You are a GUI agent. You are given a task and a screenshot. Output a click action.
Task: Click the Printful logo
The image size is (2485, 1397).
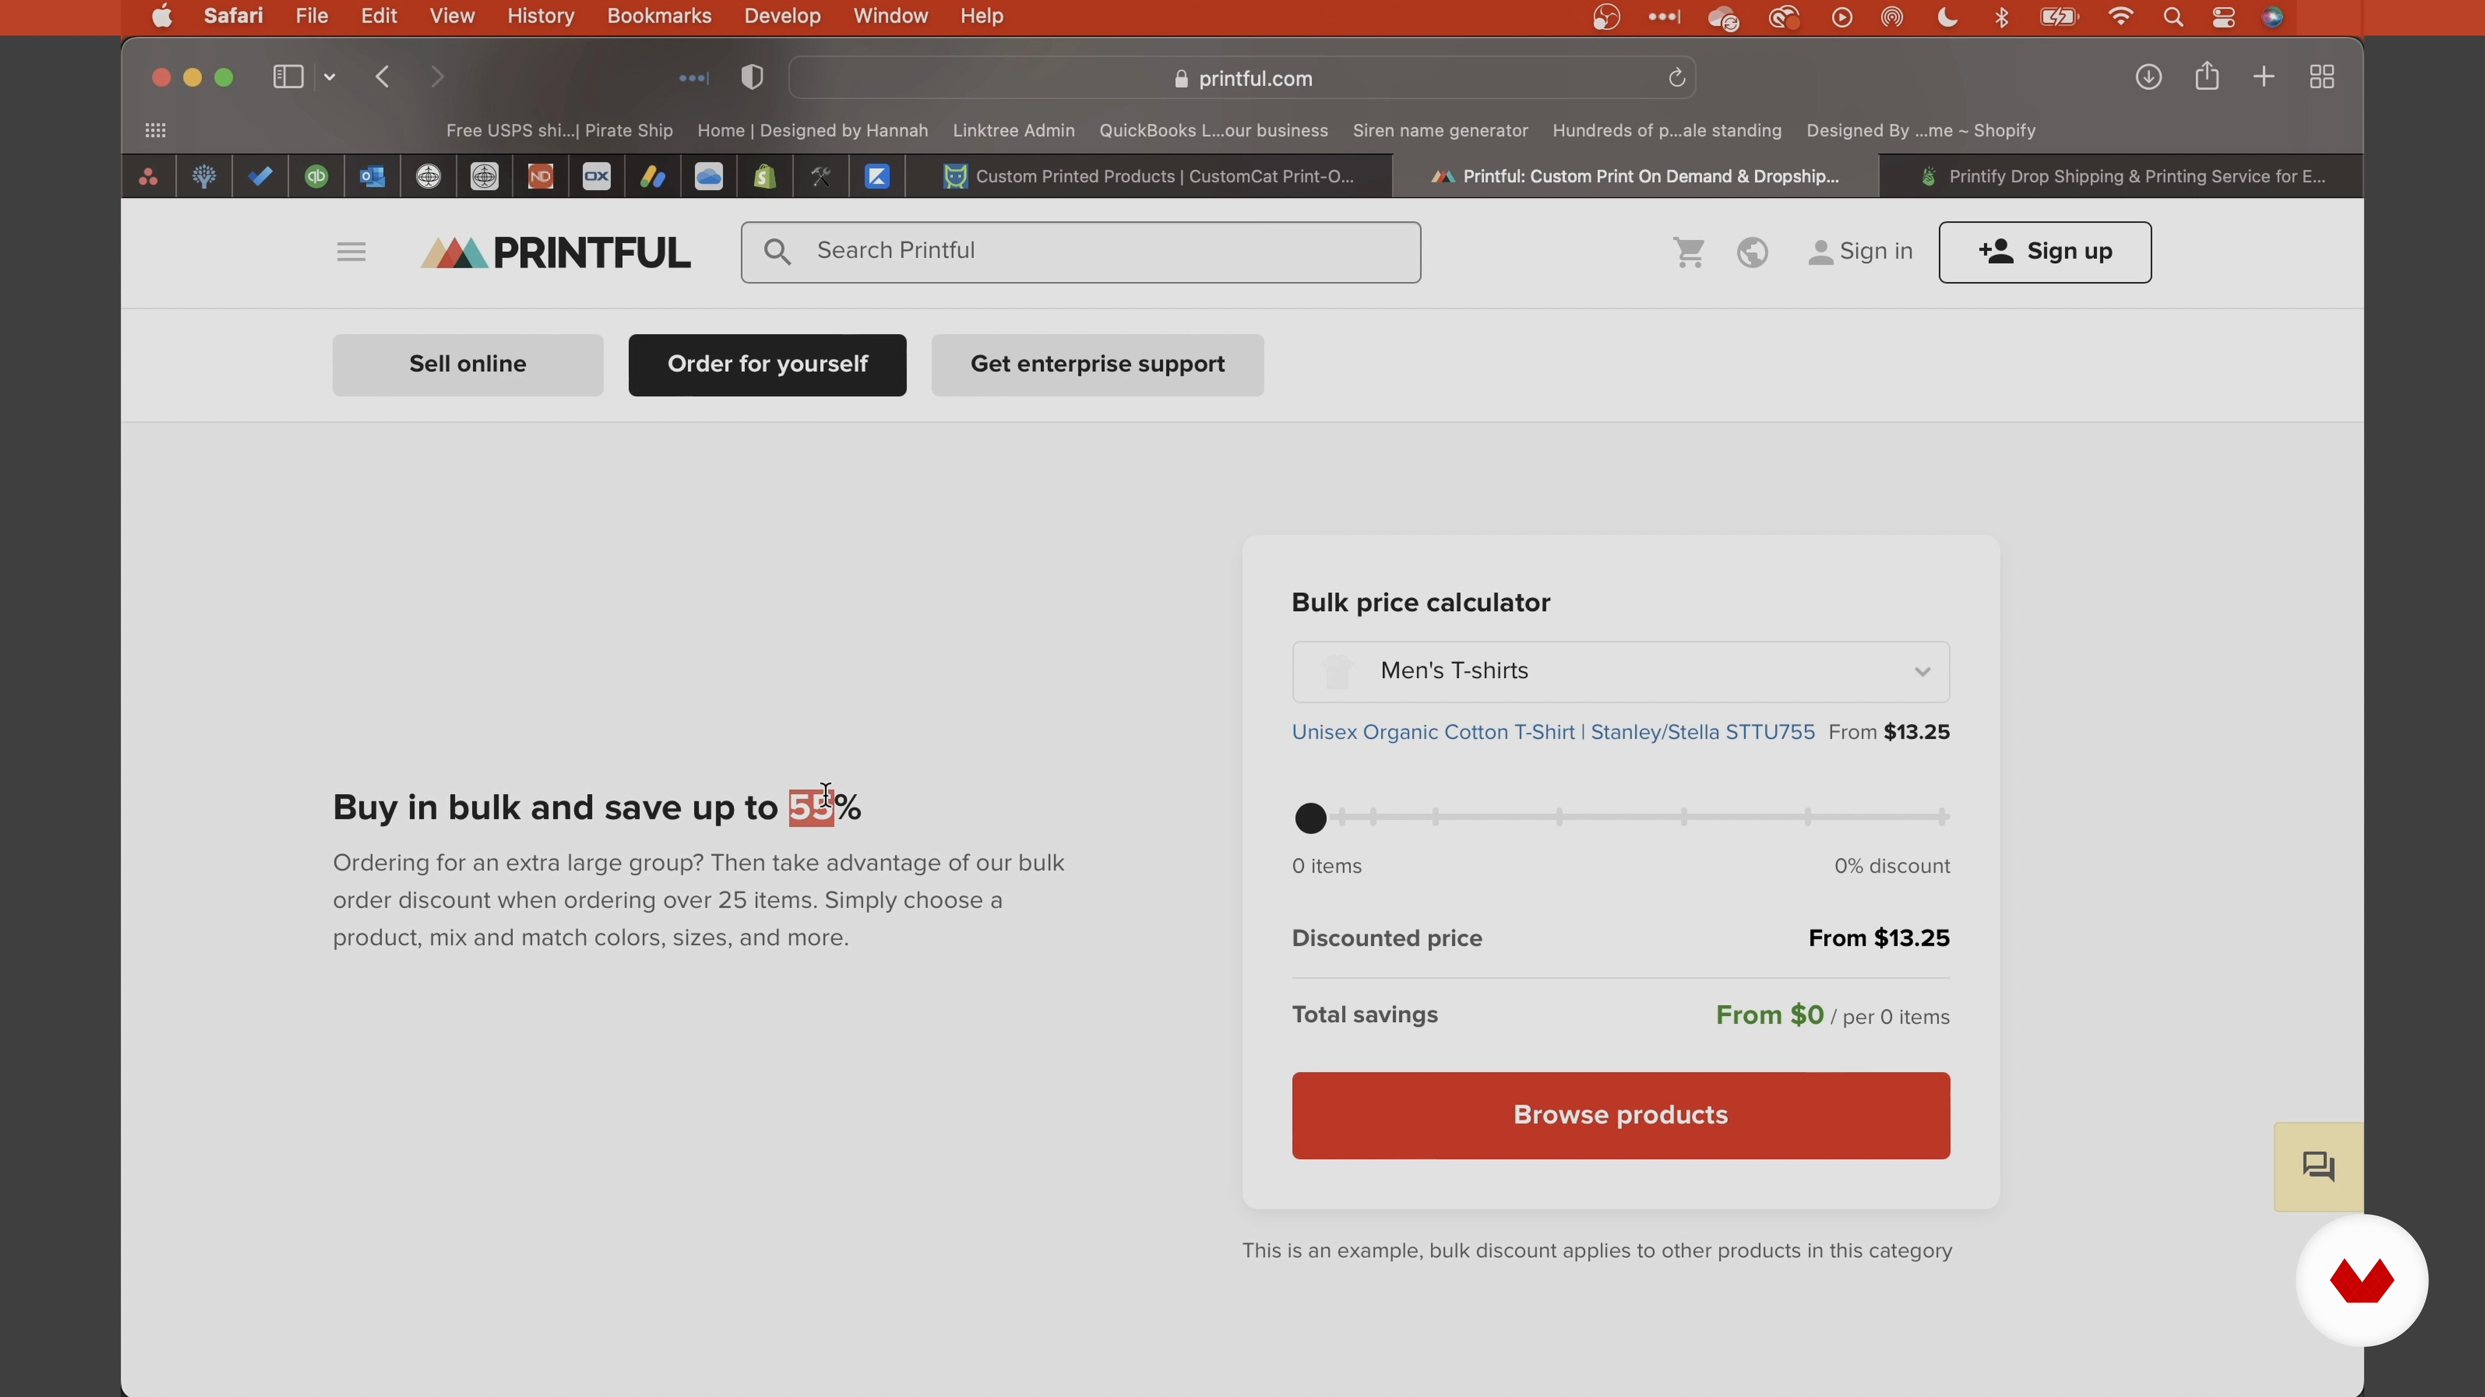click(x=556, y=253)
